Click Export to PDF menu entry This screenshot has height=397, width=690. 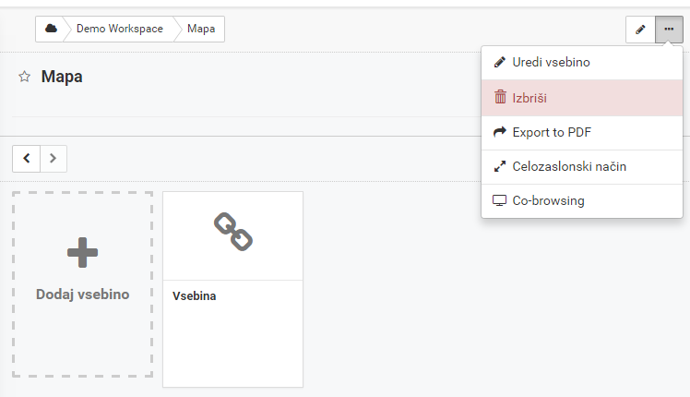582,133
